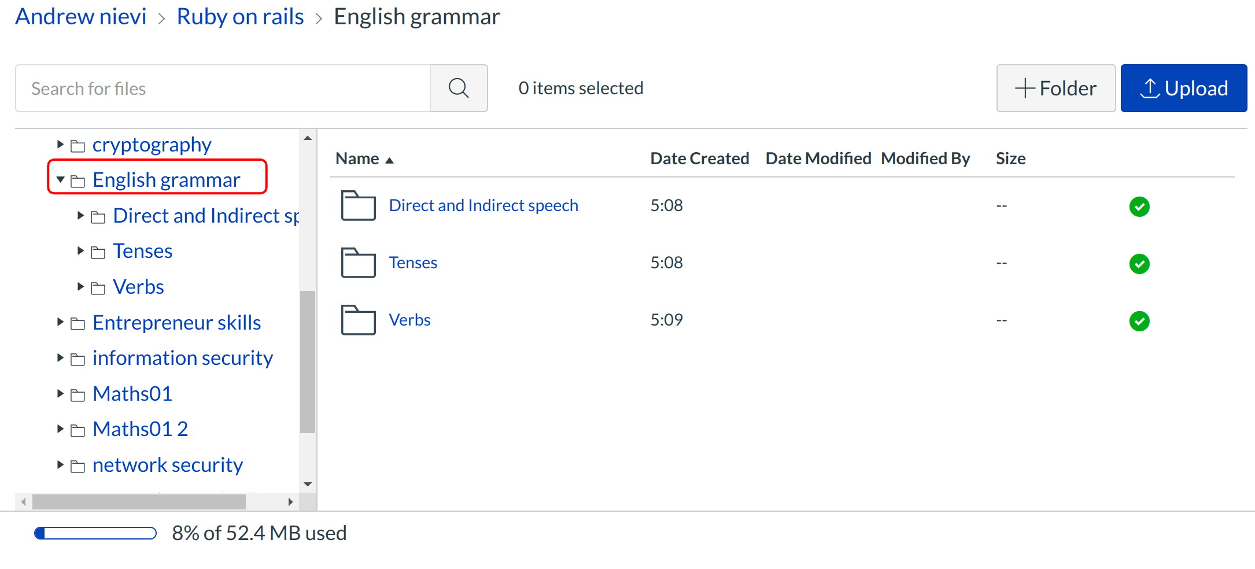Click the Verbs folder icon in file list
This screenshot has width=1255, height=569.
[x=358, y=320]
